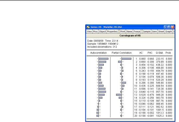Click the Partial Correlation column header
This screenshot has width=179, height=122.
click(121, 53)
